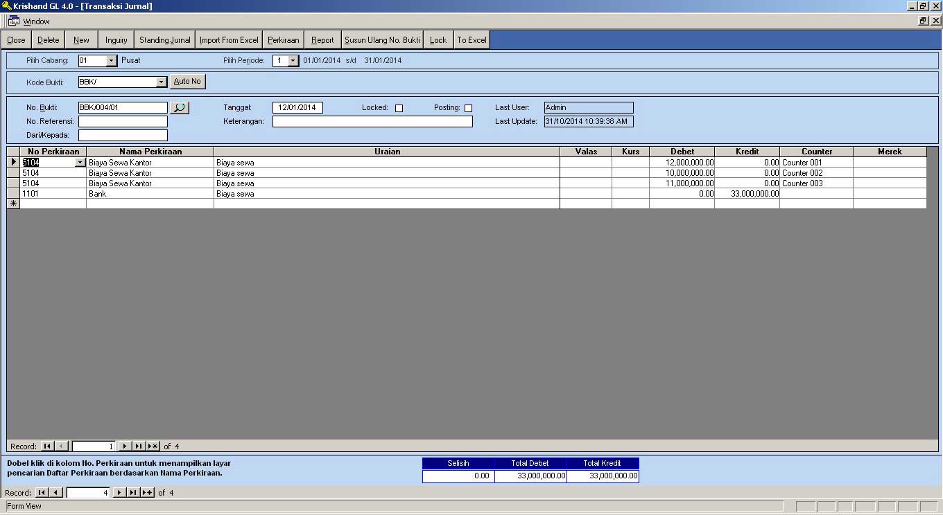Click the magnifier search icon beside No. Bukti
This screenshot has height=515, width=943.
click(180, 107)
